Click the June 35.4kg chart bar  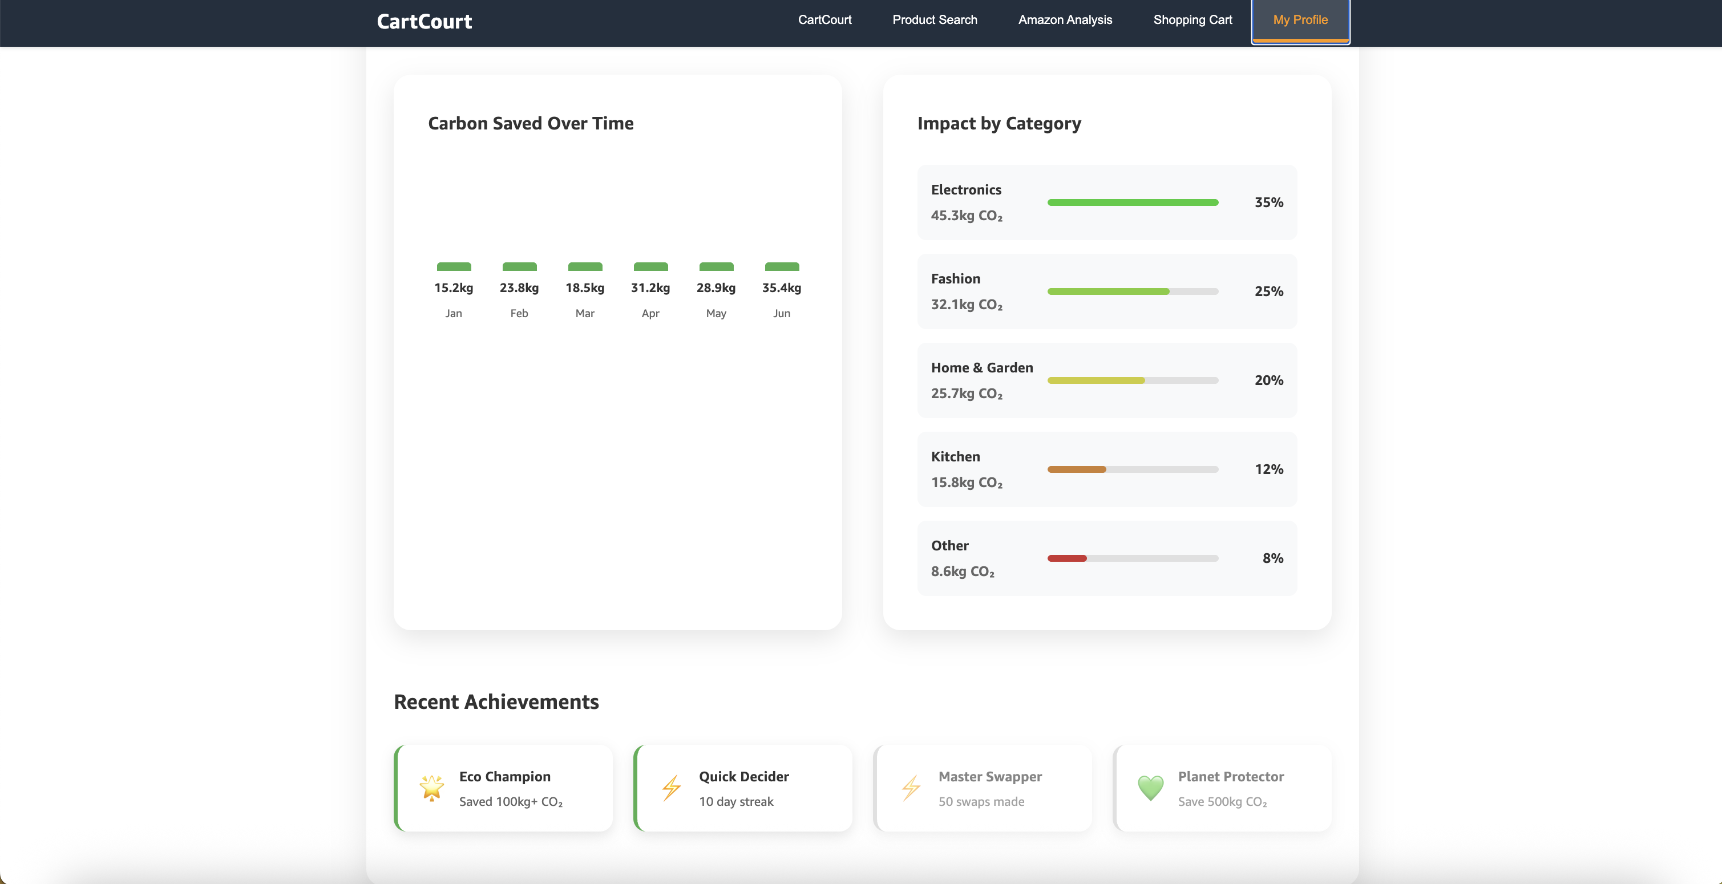(x=782, y=266)
